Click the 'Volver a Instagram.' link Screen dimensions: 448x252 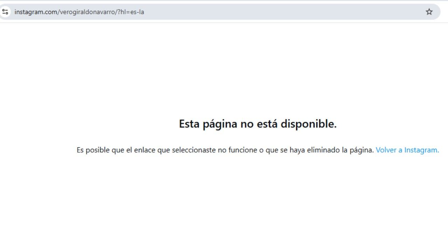click(x=407, y=150)
